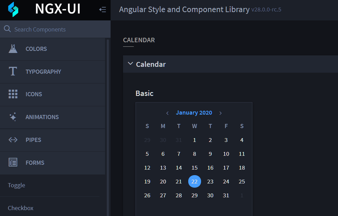Screen dimensions: 338x216
Task: Click the highlighted day 22
Action: (194, 182)
